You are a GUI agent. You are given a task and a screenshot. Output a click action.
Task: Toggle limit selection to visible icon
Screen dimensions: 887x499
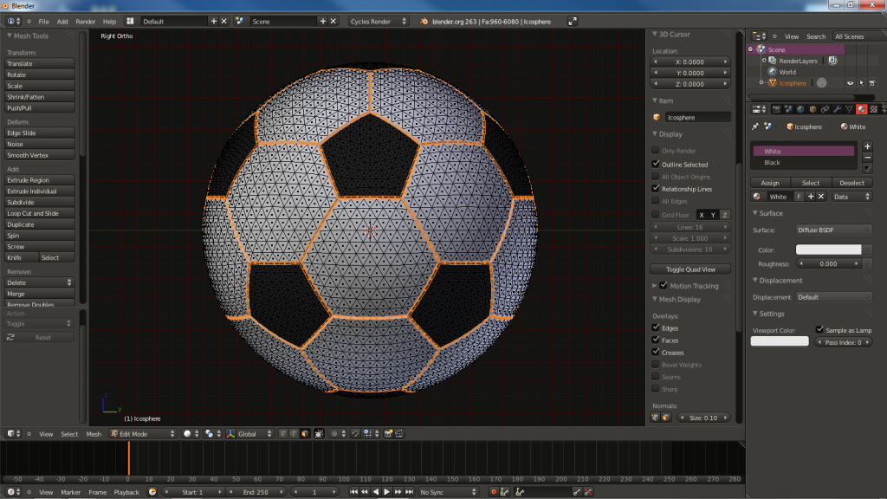(319, 433)
